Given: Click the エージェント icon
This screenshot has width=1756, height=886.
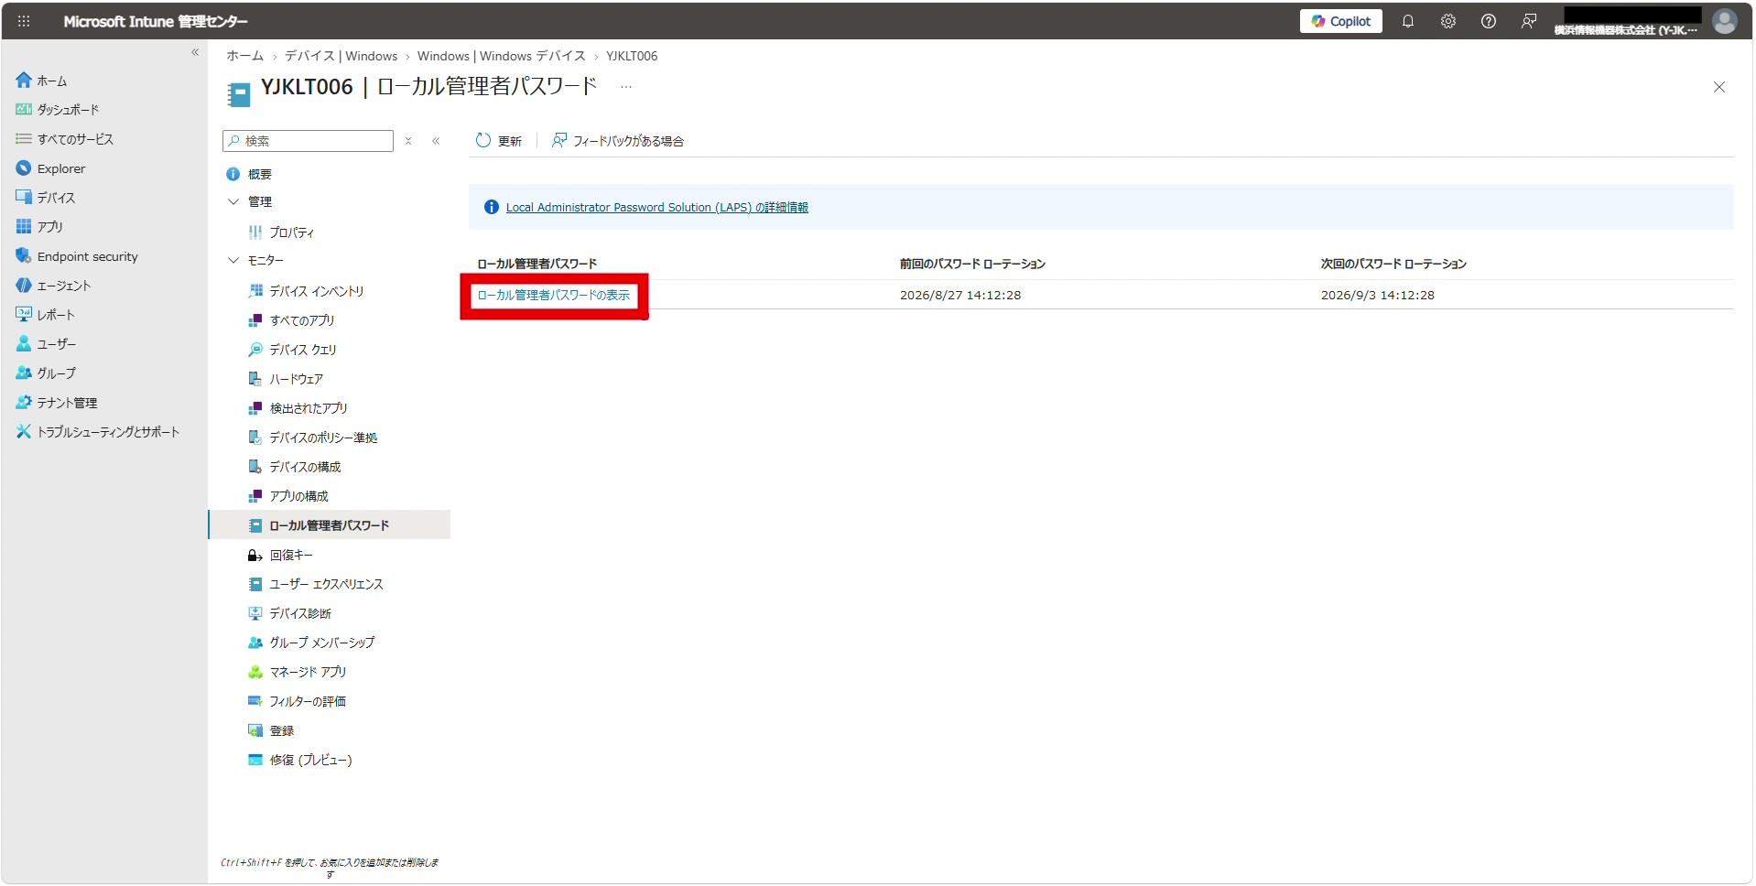Looking at the screenshot, I should point(23,286).
